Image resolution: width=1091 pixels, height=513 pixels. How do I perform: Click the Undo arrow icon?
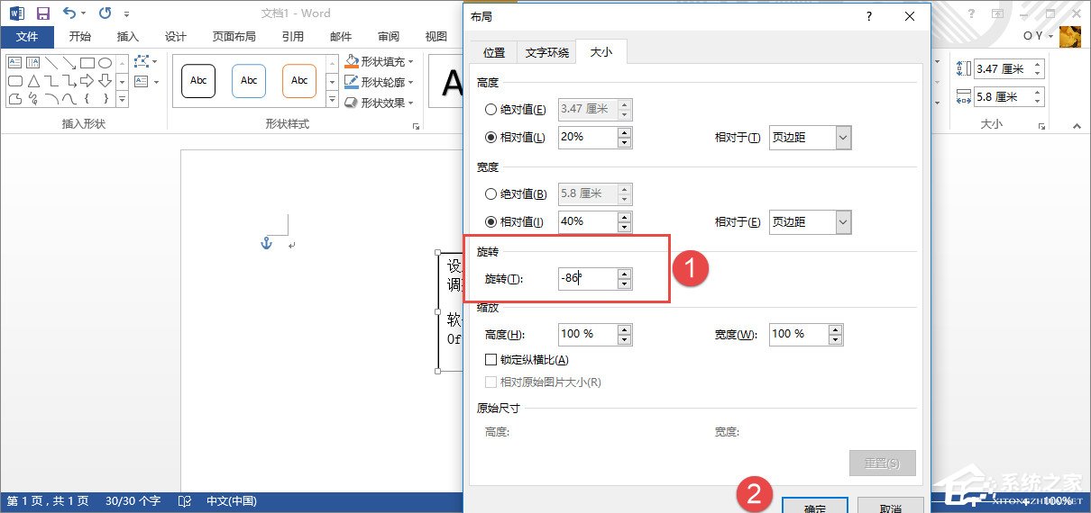coord(69,13)
